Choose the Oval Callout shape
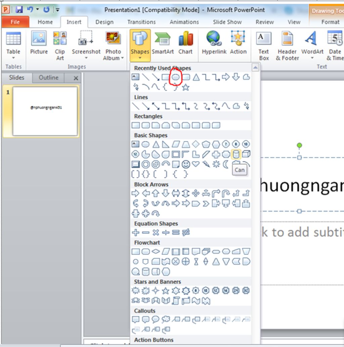Viewport: 344px width, 347px height. (156, 319)
